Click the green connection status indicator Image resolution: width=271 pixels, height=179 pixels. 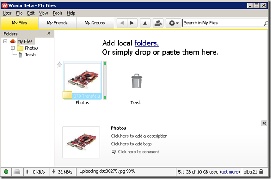pos(6,171)
